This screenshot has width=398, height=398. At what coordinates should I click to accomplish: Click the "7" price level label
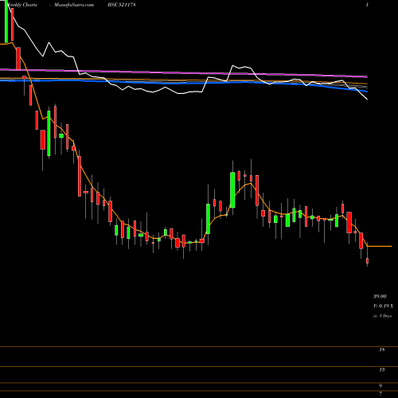pos(380,393)
